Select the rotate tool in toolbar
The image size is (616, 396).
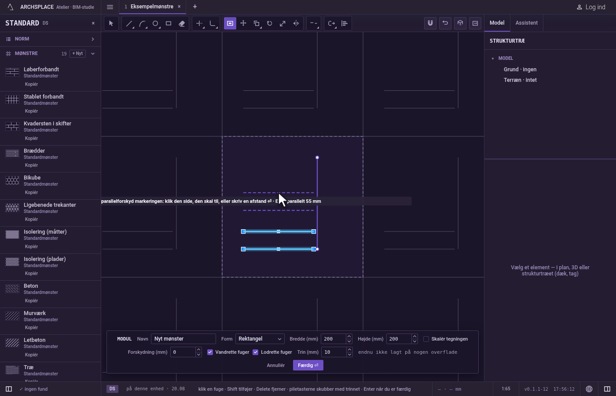(x=270, y=23)
